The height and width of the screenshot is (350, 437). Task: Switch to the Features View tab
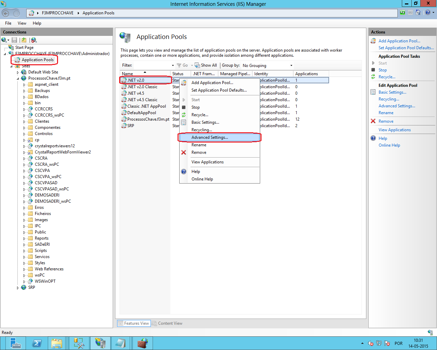tap(134, 323)
